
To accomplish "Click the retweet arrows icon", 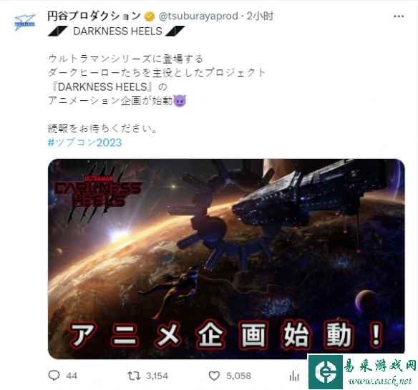I will tap(134, 376).
